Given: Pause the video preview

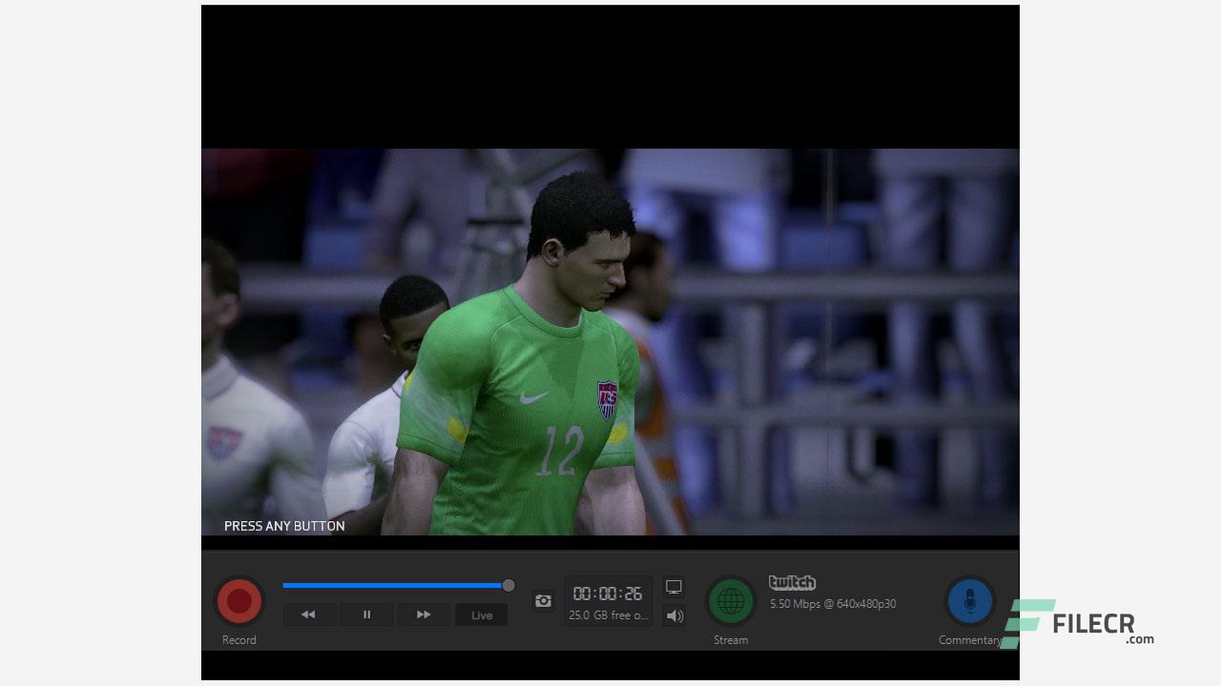Looking at the screenshot, I should pos(366,615).
